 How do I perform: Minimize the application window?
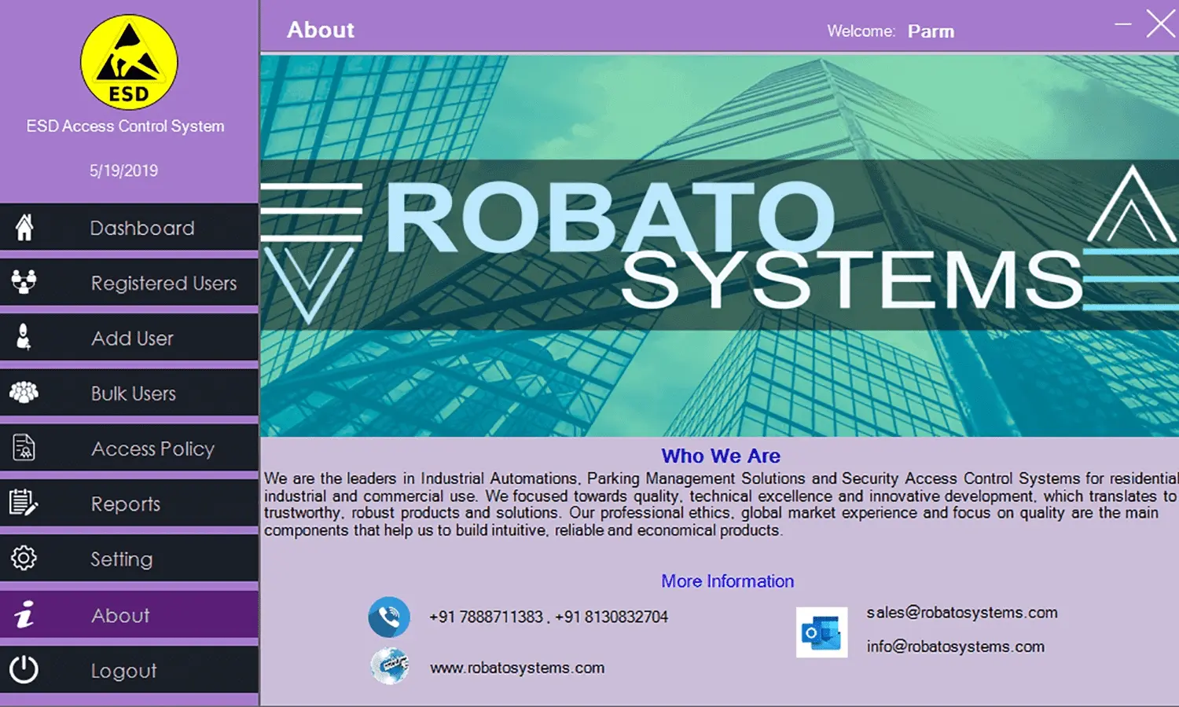[1123, 24]
